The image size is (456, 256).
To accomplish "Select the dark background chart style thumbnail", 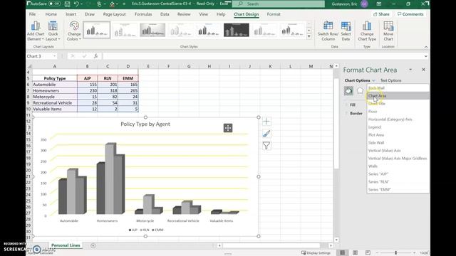I will (x=236, y=30).
